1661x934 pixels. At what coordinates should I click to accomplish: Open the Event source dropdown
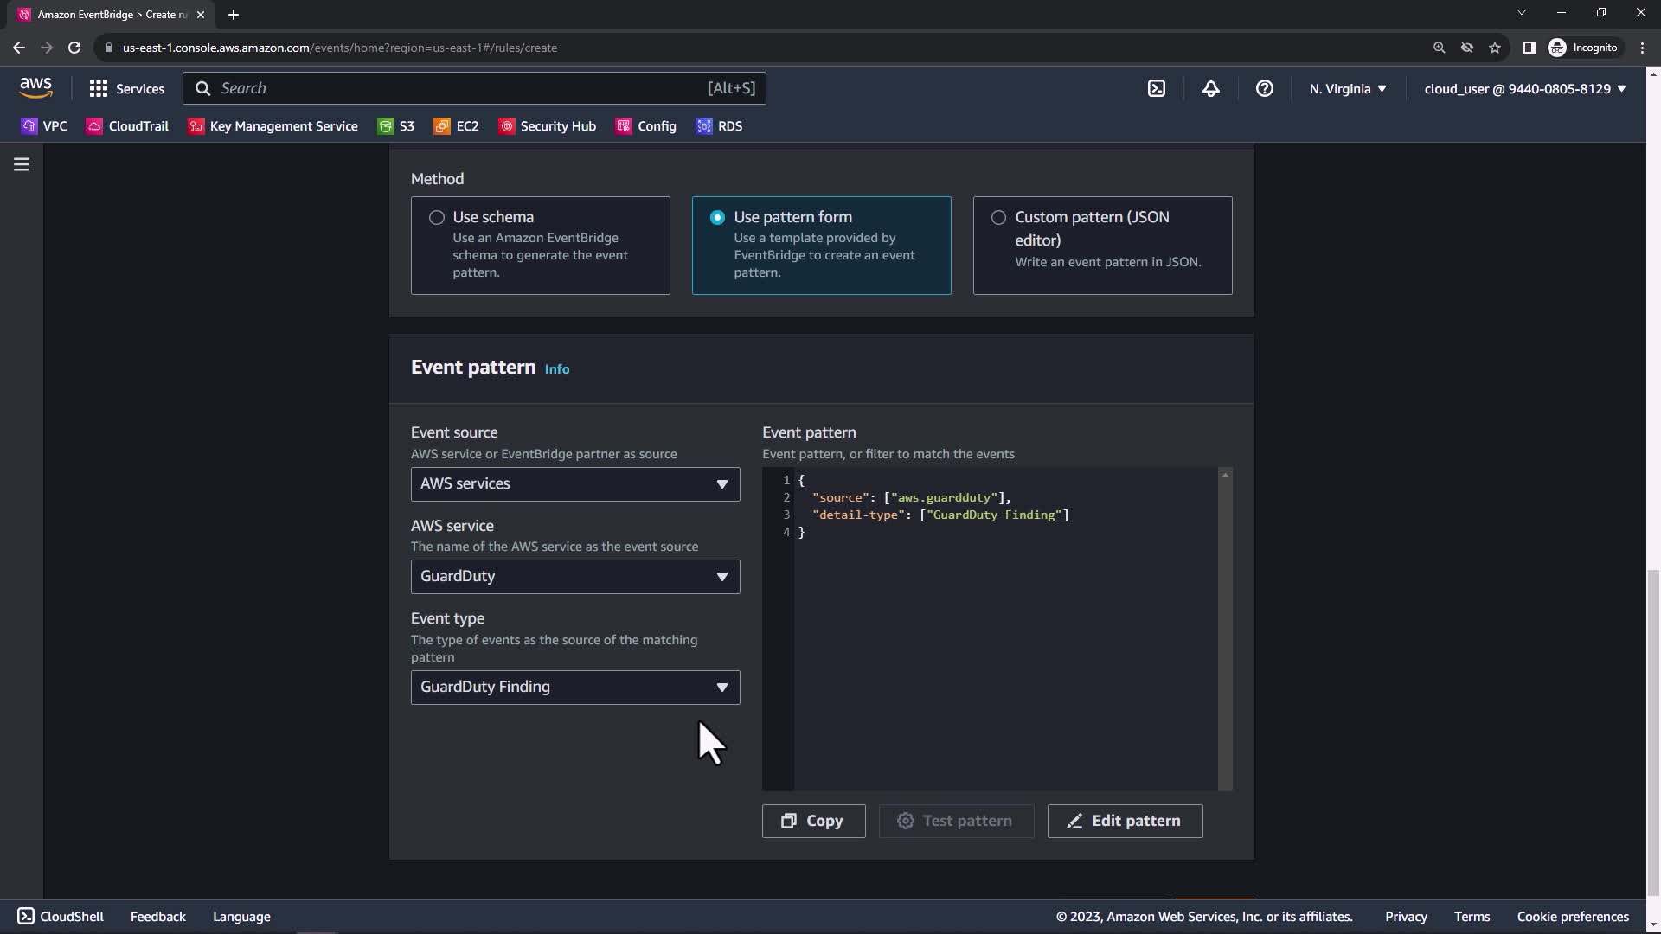[574, 484]
